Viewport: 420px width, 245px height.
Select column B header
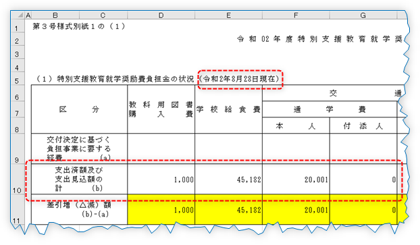click(x=55, y=16)
